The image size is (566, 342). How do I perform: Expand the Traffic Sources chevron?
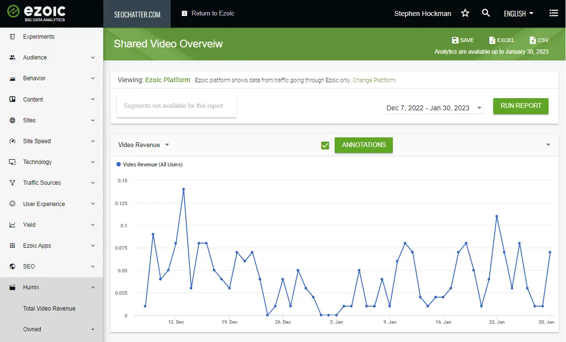point(93,183)
